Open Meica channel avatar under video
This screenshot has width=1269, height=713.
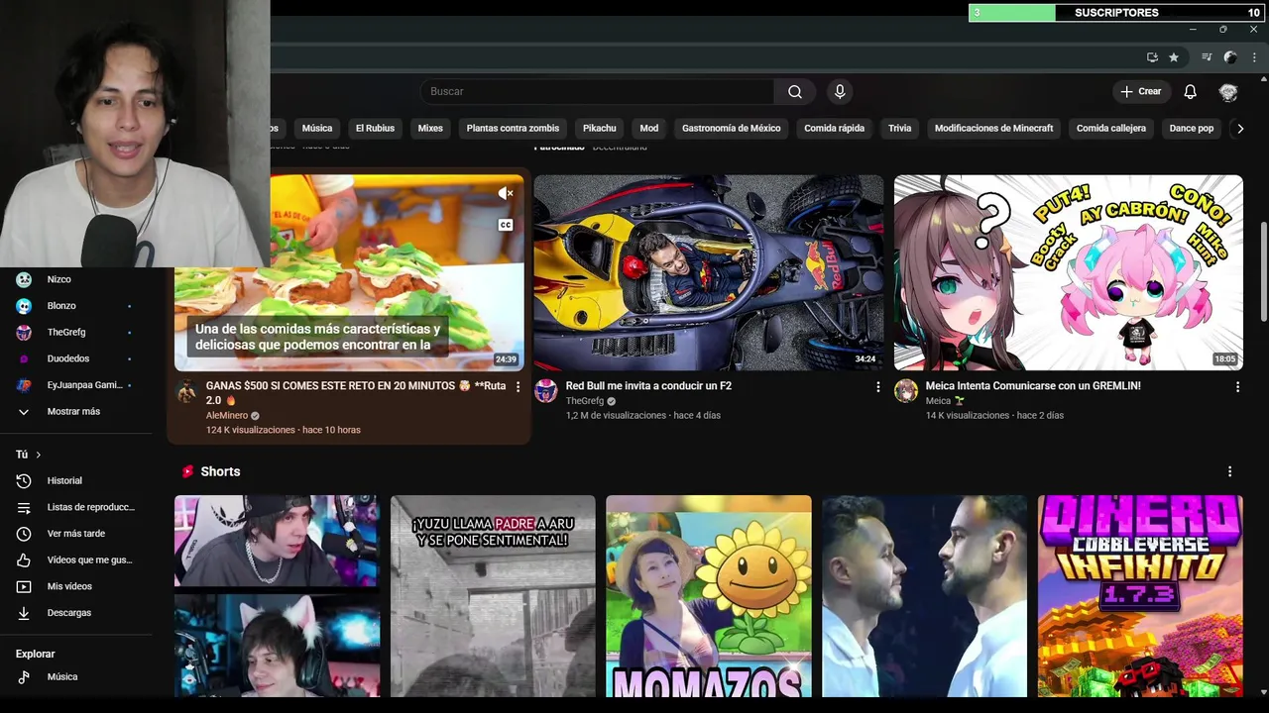click(x=906, y=391)
